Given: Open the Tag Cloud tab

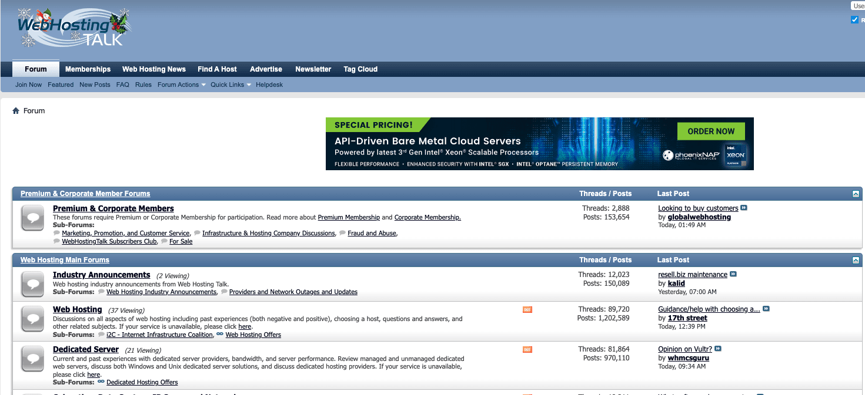Looking at the screenshot, I should pos(360,69).
